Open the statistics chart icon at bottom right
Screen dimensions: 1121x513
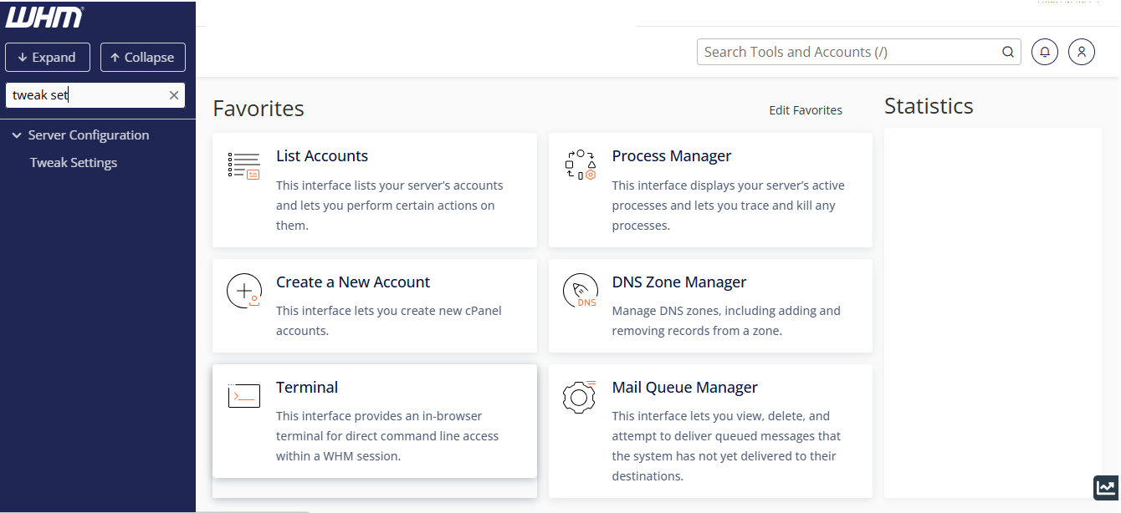[x=1106, y=488]
